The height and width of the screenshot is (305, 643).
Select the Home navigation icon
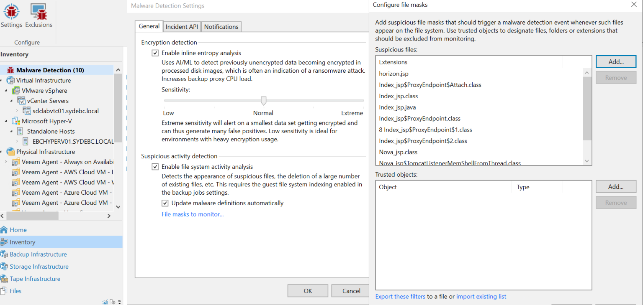point(18,229)
